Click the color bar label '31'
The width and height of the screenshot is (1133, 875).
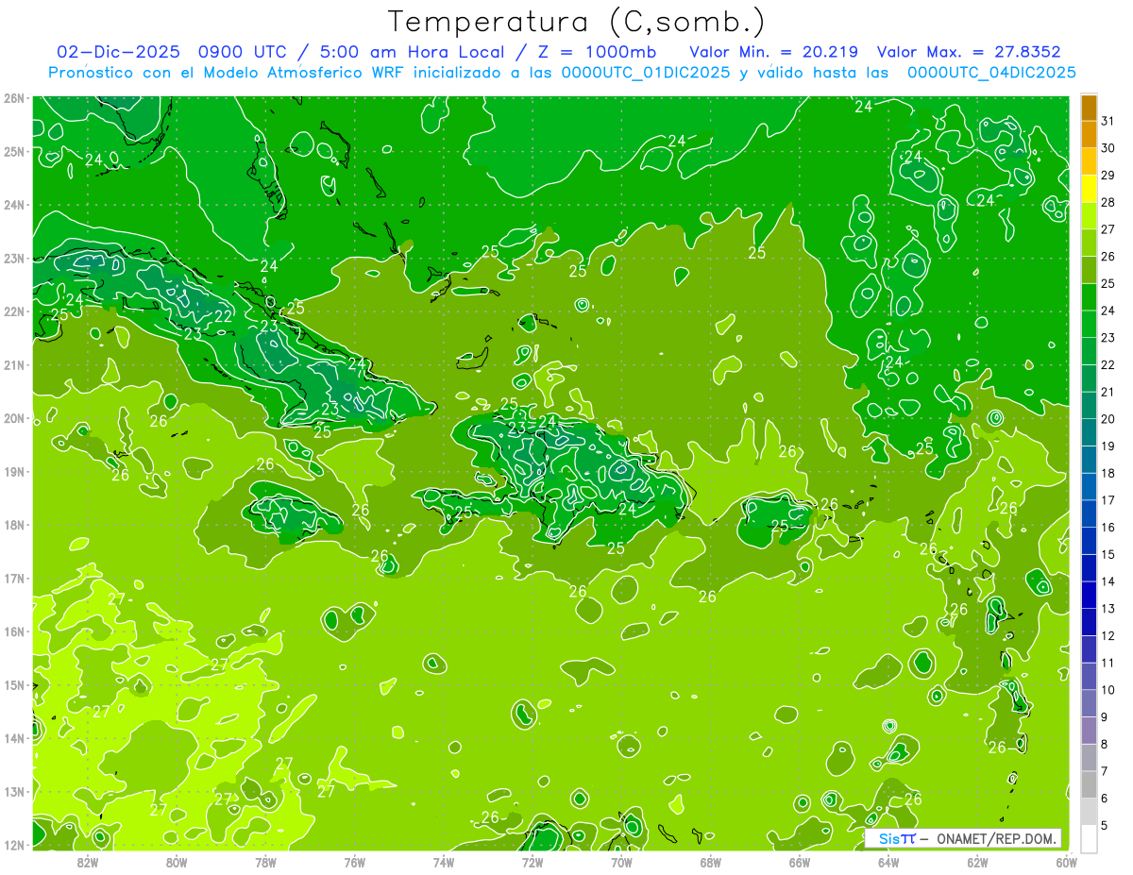[x=1108, y=121]
